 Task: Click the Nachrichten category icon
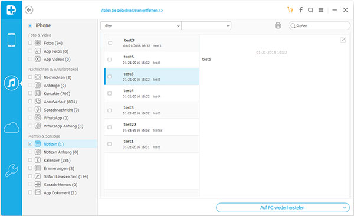click(x=38, y=77)
